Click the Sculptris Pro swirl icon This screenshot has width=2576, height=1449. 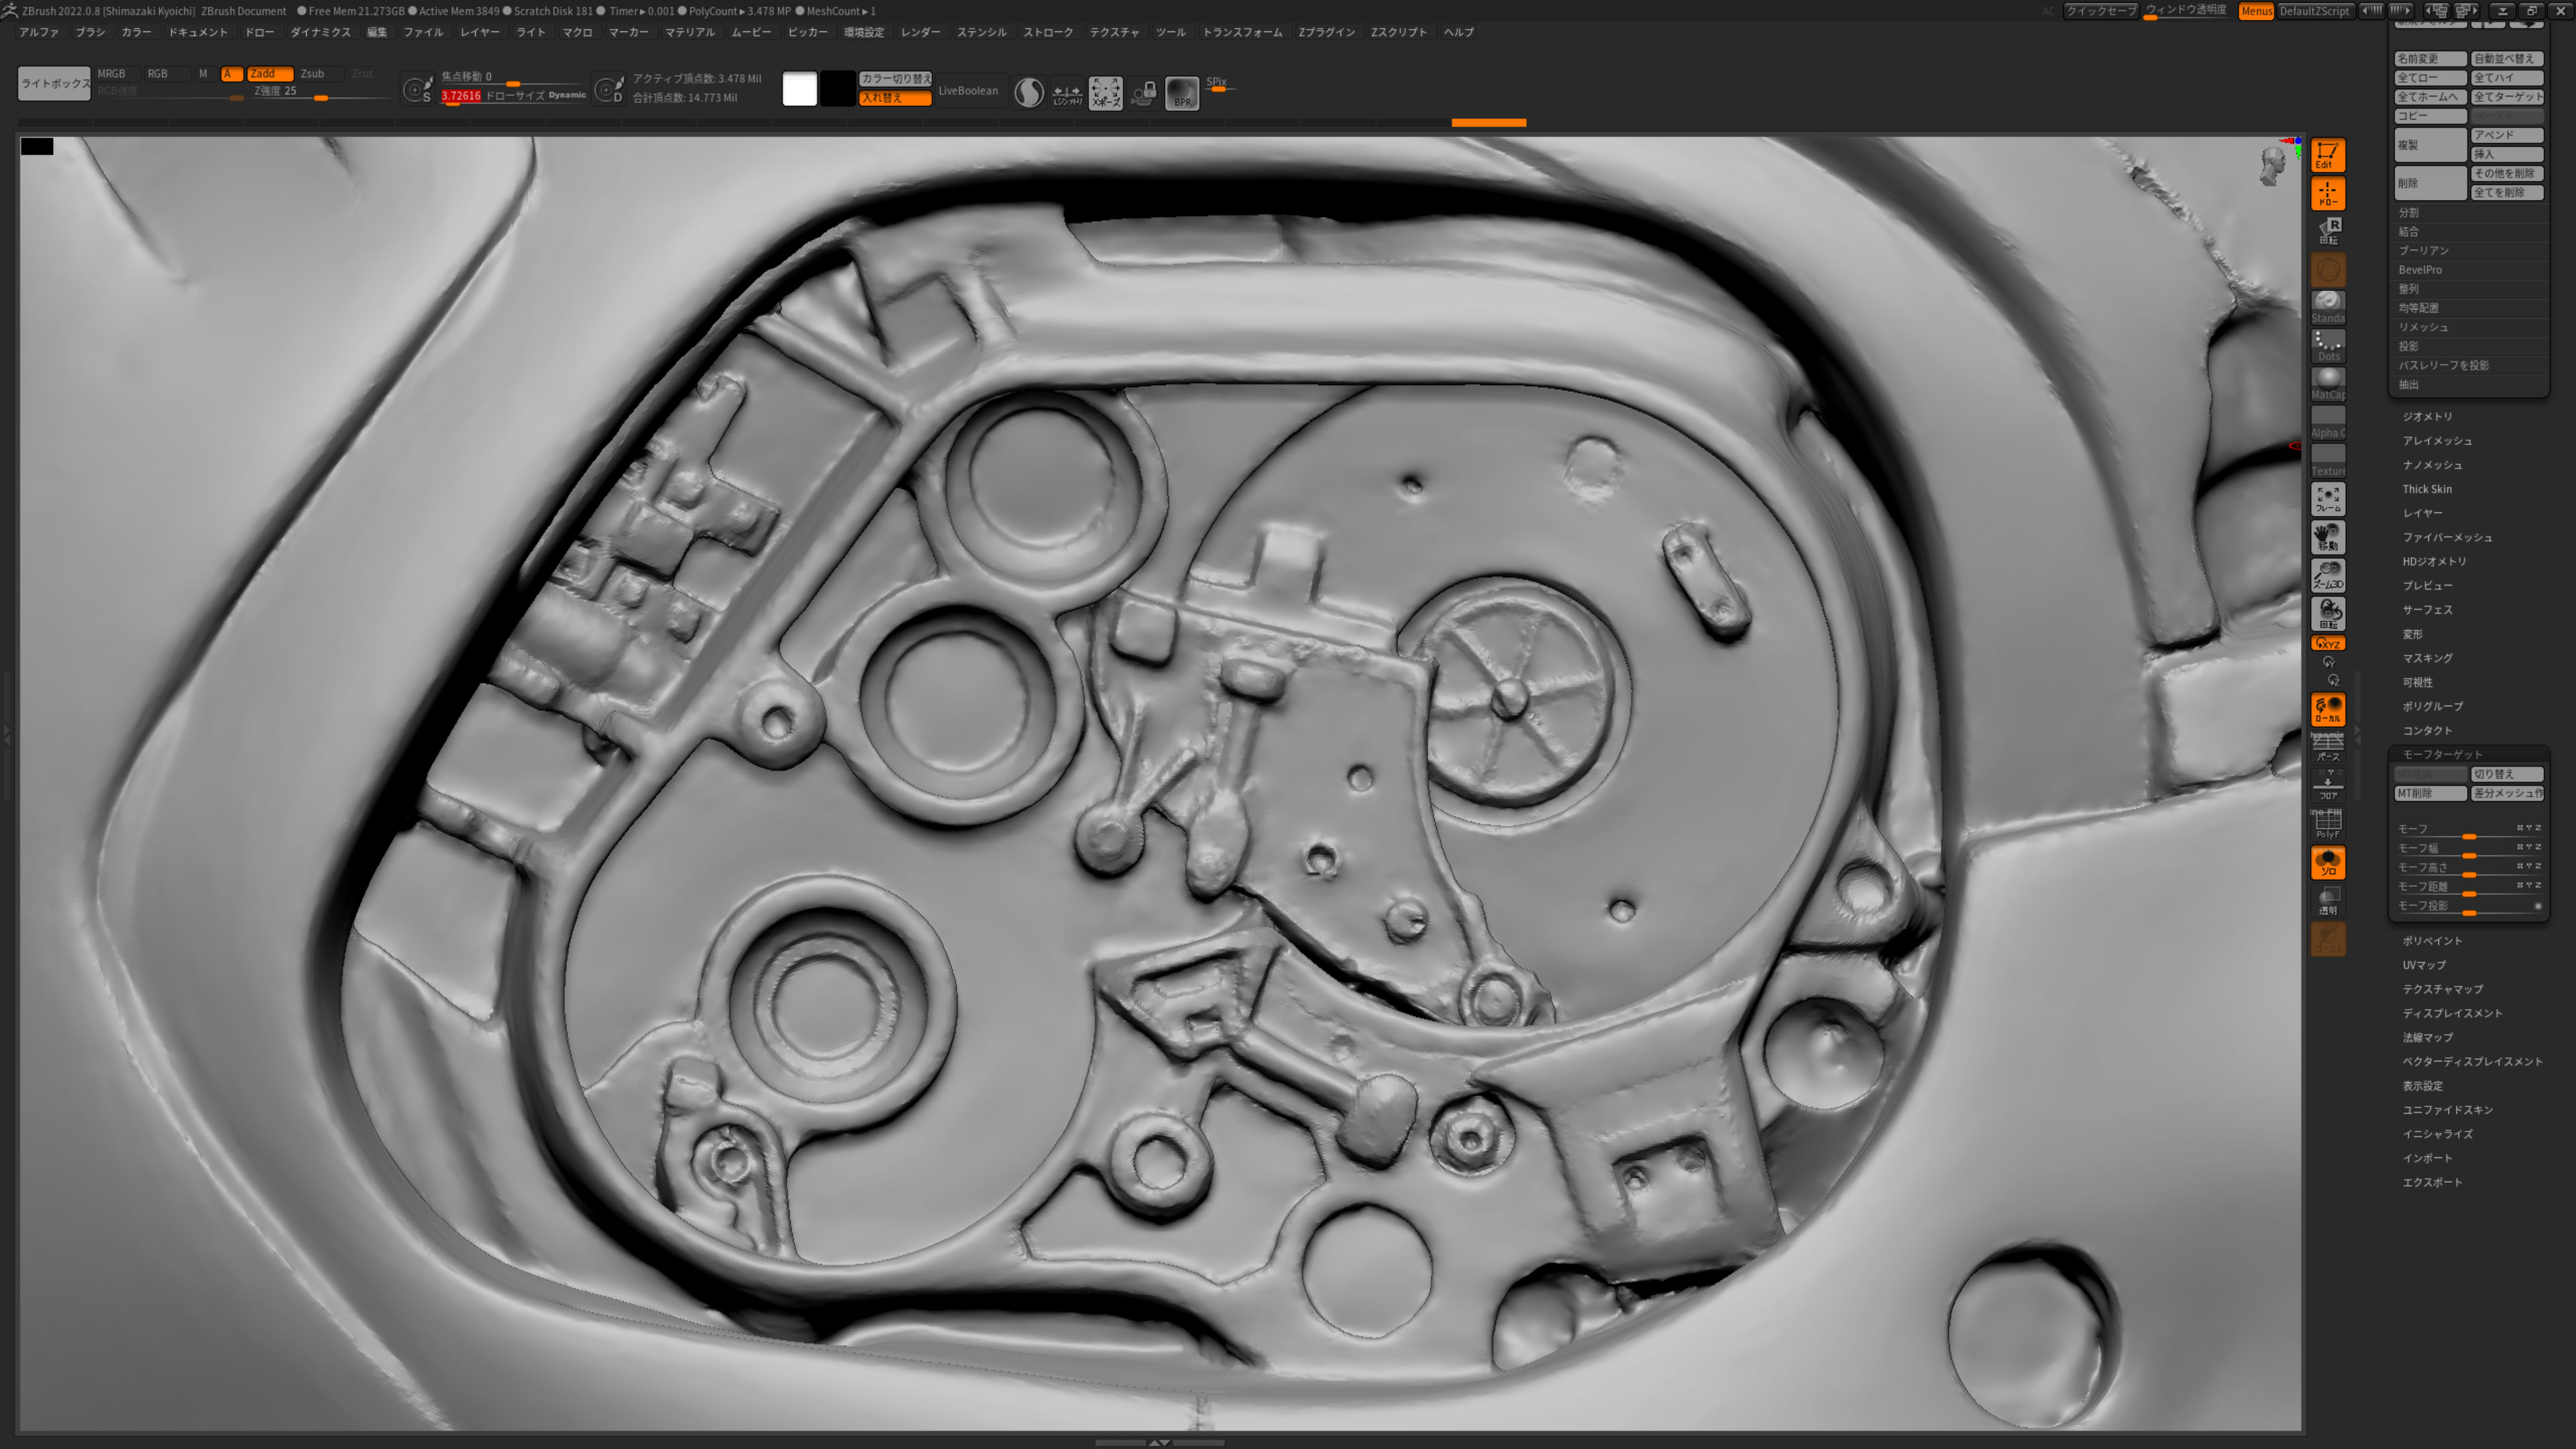1029,93
